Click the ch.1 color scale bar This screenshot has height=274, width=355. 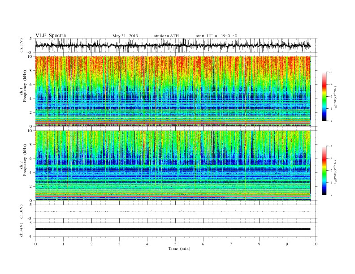(x=325, y=97)
